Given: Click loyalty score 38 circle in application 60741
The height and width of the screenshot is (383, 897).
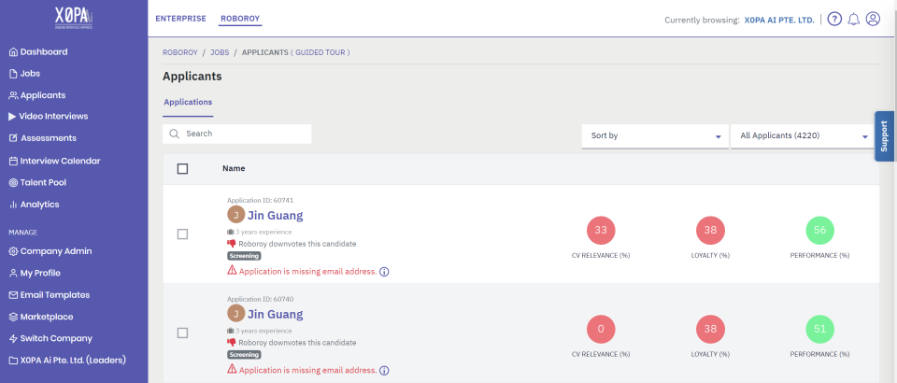Looking at the screenshot, I should click(x=710, y=231).
